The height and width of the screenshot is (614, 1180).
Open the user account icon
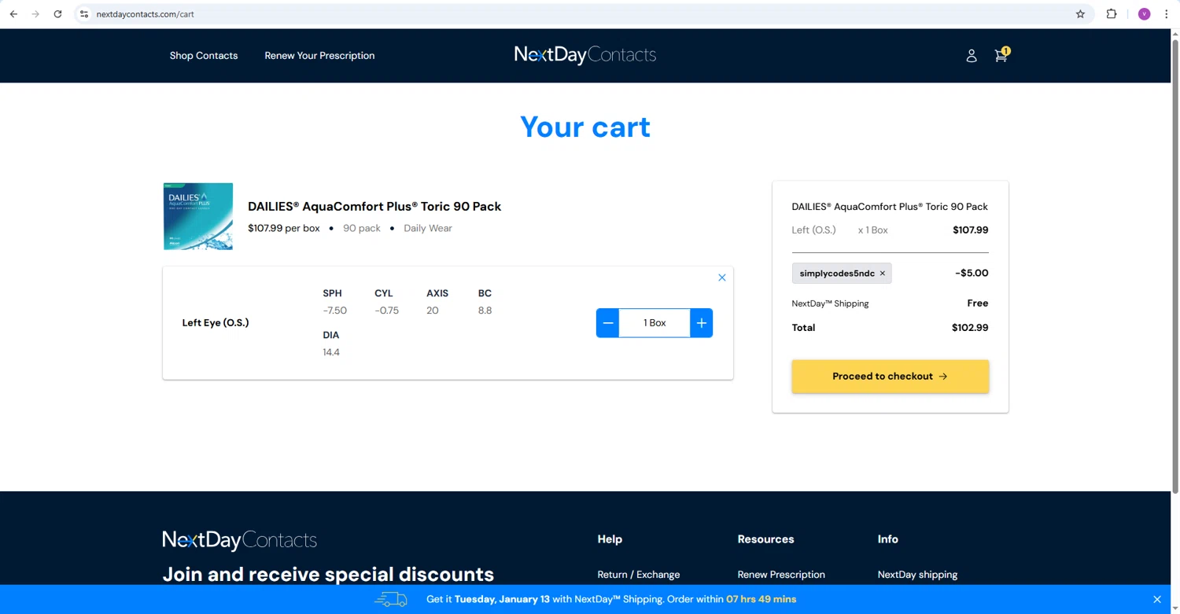tap(972, 56)
